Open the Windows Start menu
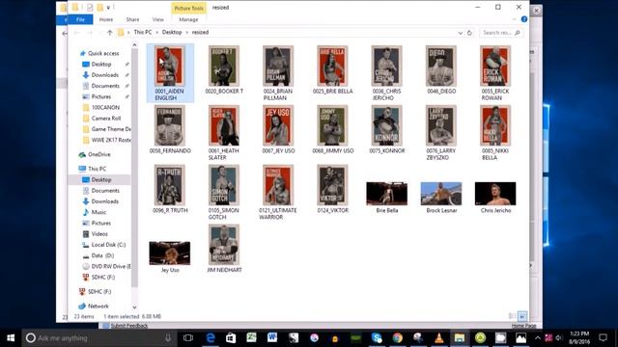 (x=11, y=337)
